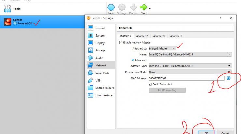241x134 pixels.
Task: Open the Adapter Type dropdown
Action: tap(190, 66)
